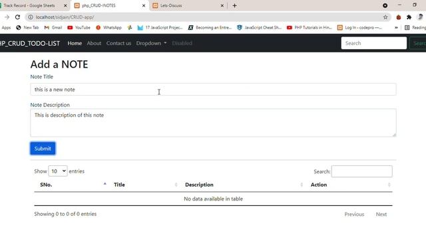Open the About navbar link
Image resolution: width=426 pixels, height=239 pixels.
[94, 43]
